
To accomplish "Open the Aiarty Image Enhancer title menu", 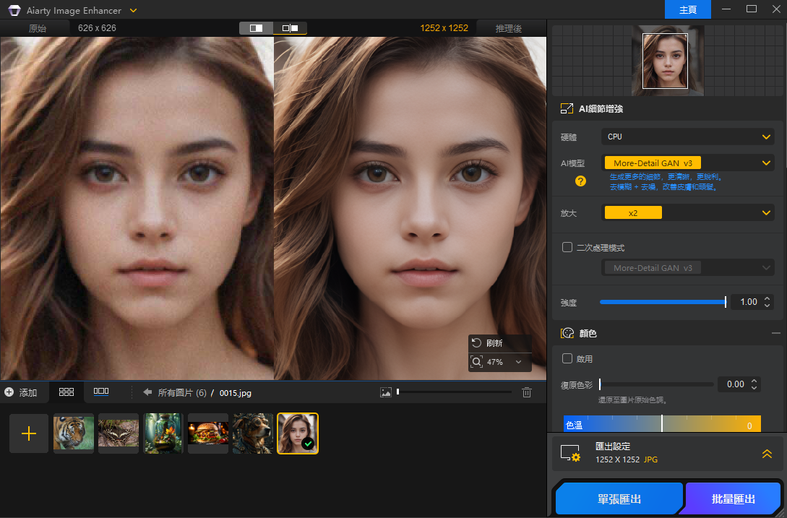I will (133, 10).
